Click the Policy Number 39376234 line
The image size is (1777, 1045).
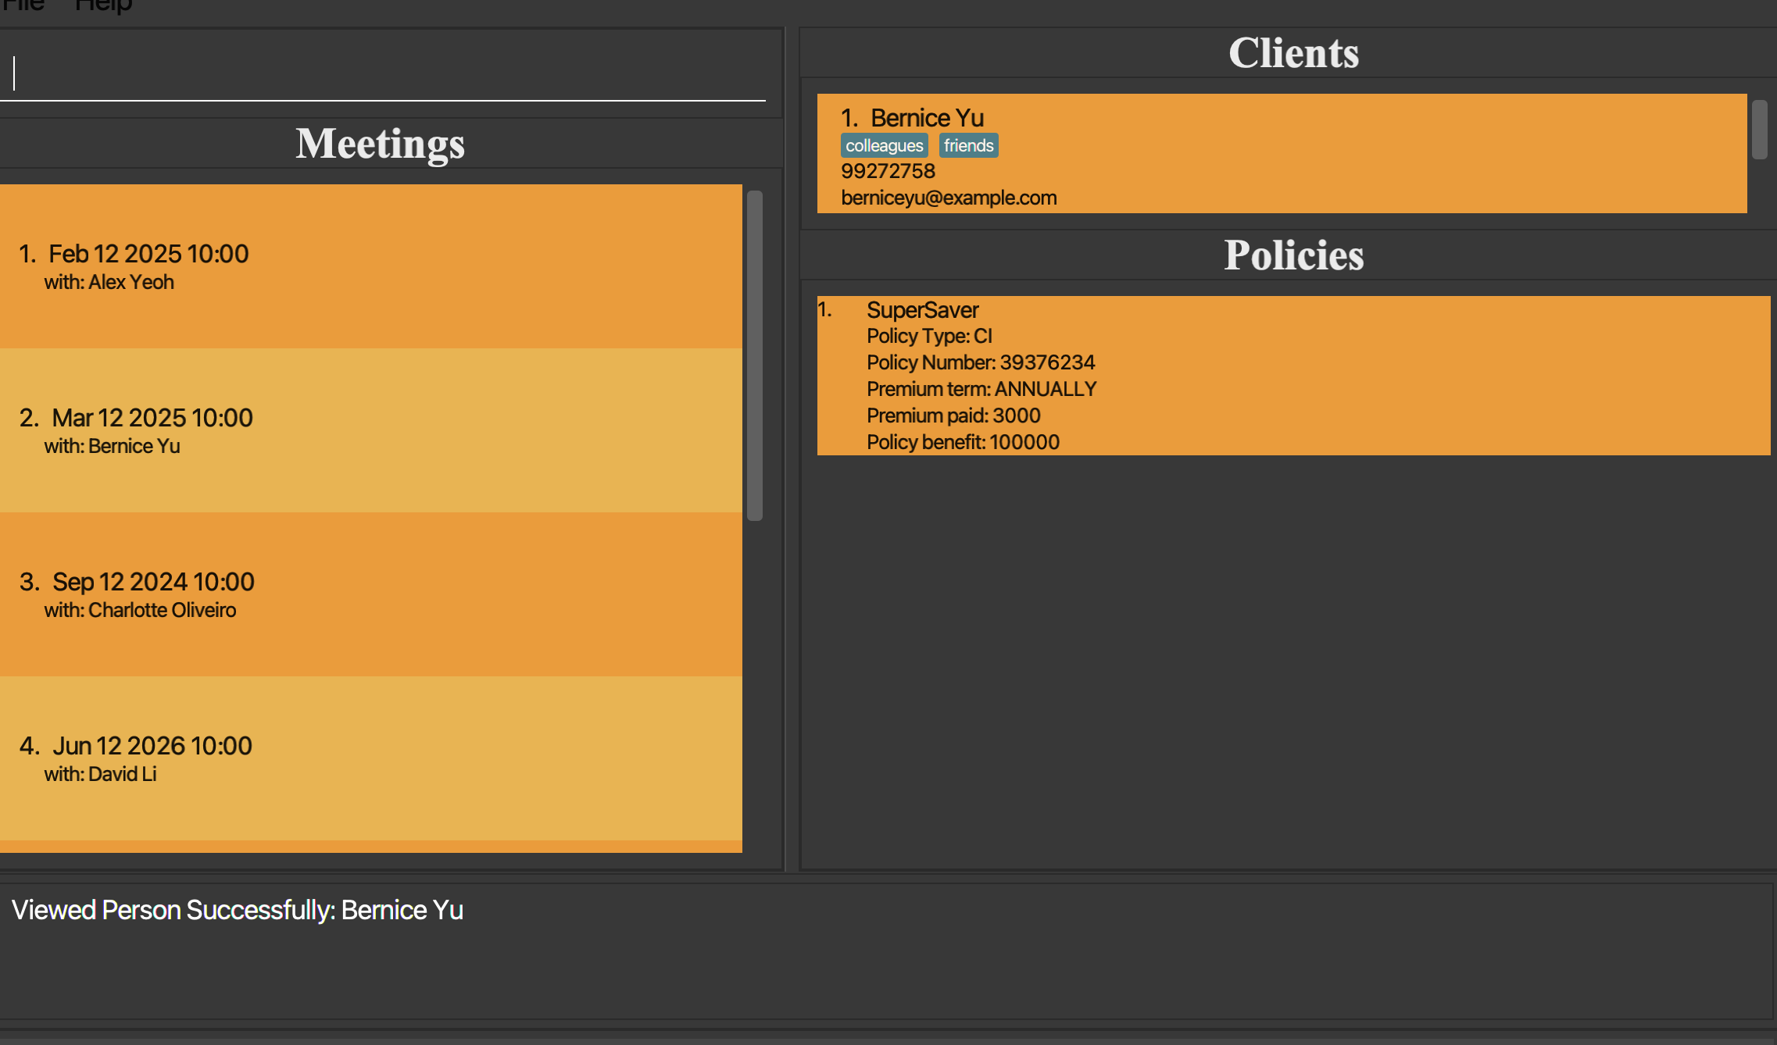[980, 362]
